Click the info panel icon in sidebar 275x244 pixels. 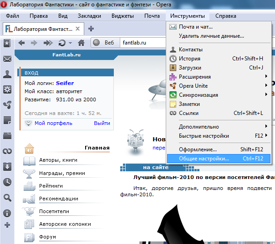7,213
